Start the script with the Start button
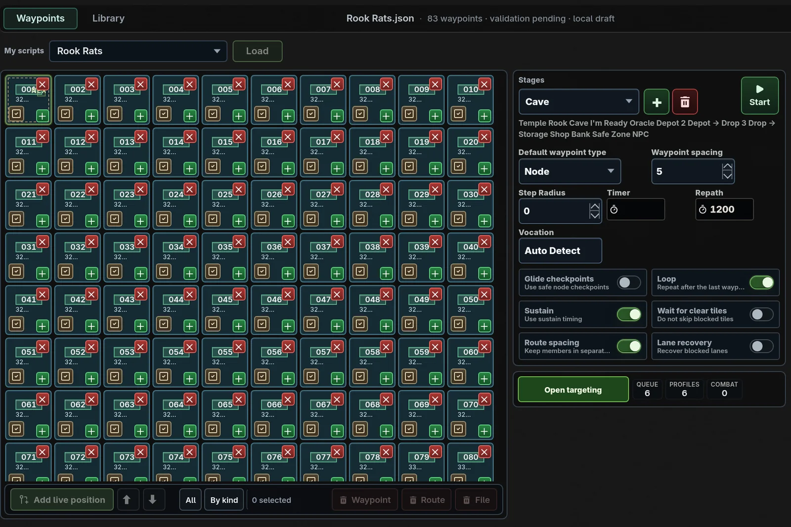791x527 pixels. (x=759, y=95)
